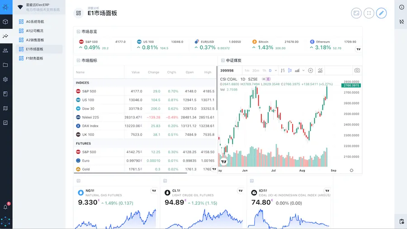Viewport: 407px width, 229px height.
Task: Select the bars chart style icon
Action: (x=283, y=70)
